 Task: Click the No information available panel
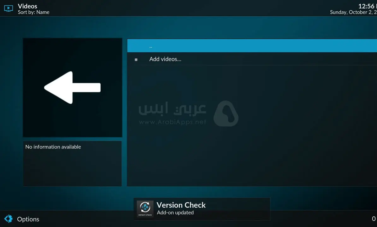pos(72,163)
